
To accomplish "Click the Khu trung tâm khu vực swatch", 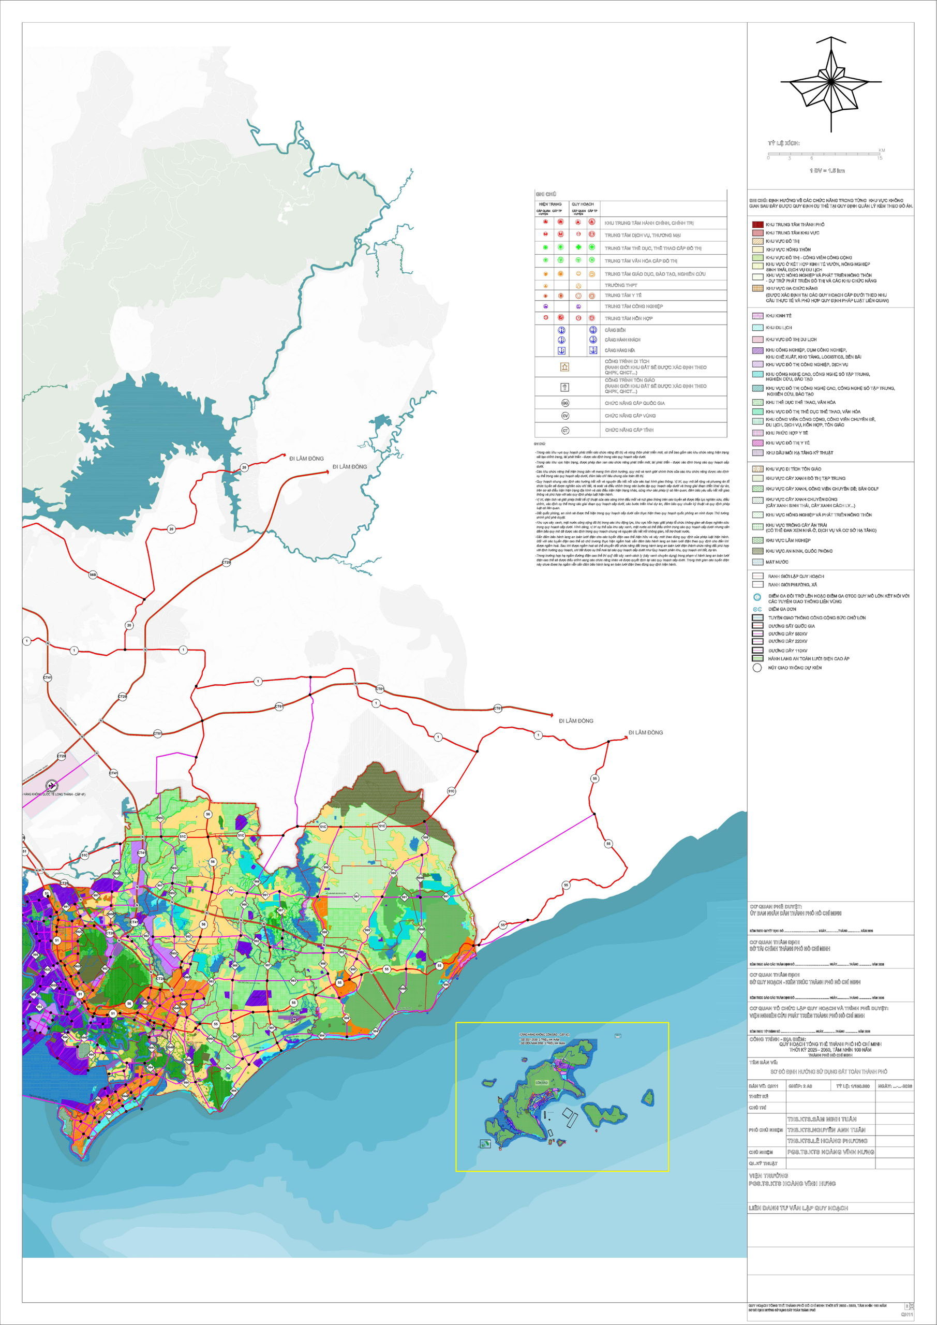I will coord(757,232).
